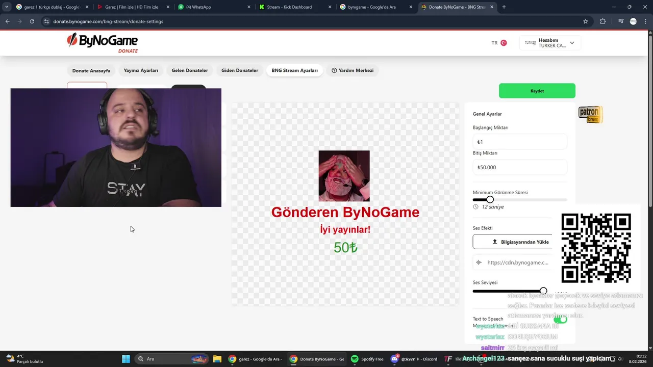653x367 pixels.
Task: Open Giden Donateler tab
Action: tap(240, 70)
